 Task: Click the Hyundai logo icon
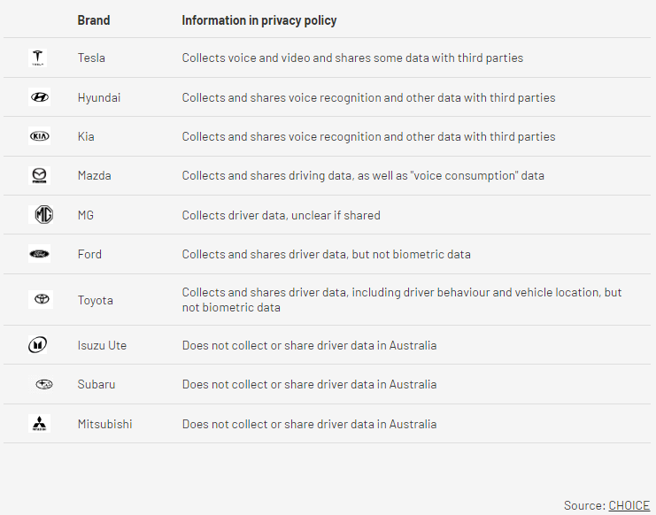click(x=39, y=97)
